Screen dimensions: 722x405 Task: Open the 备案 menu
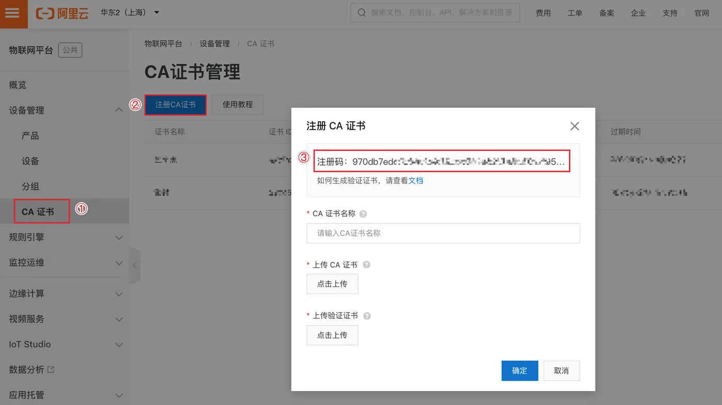(606, 13)
